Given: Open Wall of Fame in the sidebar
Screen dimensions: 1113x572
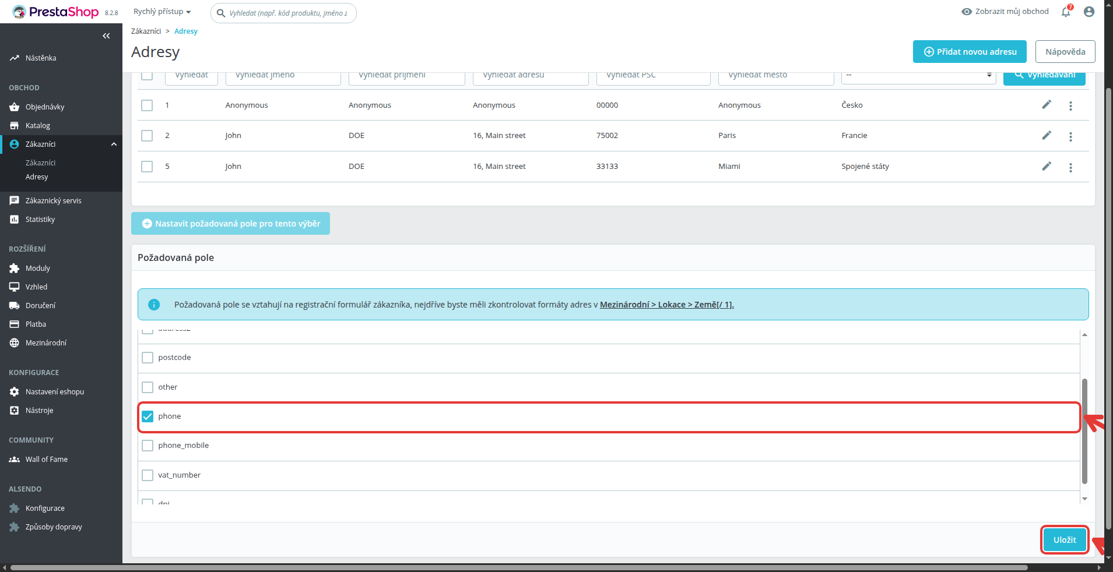Looking at the screenshot, I should (x=46, y=459).
